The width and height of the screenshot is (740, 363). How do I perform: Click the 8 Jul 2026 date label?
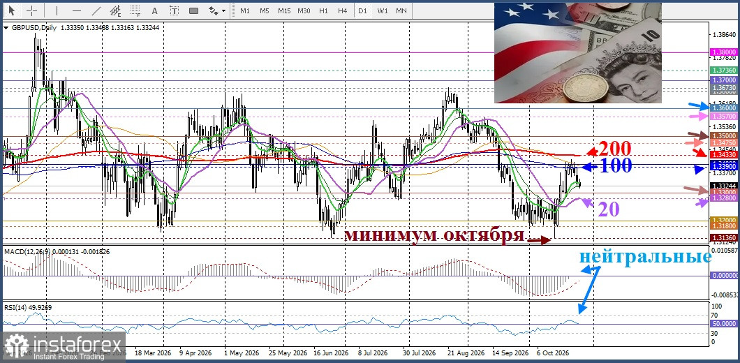click(373, 353)
